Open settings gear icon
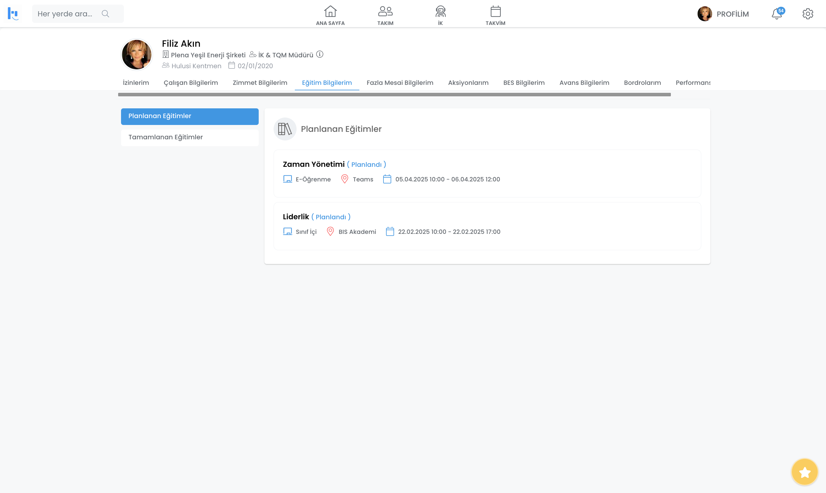Screen dimensions: 826x493 (807, 14)
